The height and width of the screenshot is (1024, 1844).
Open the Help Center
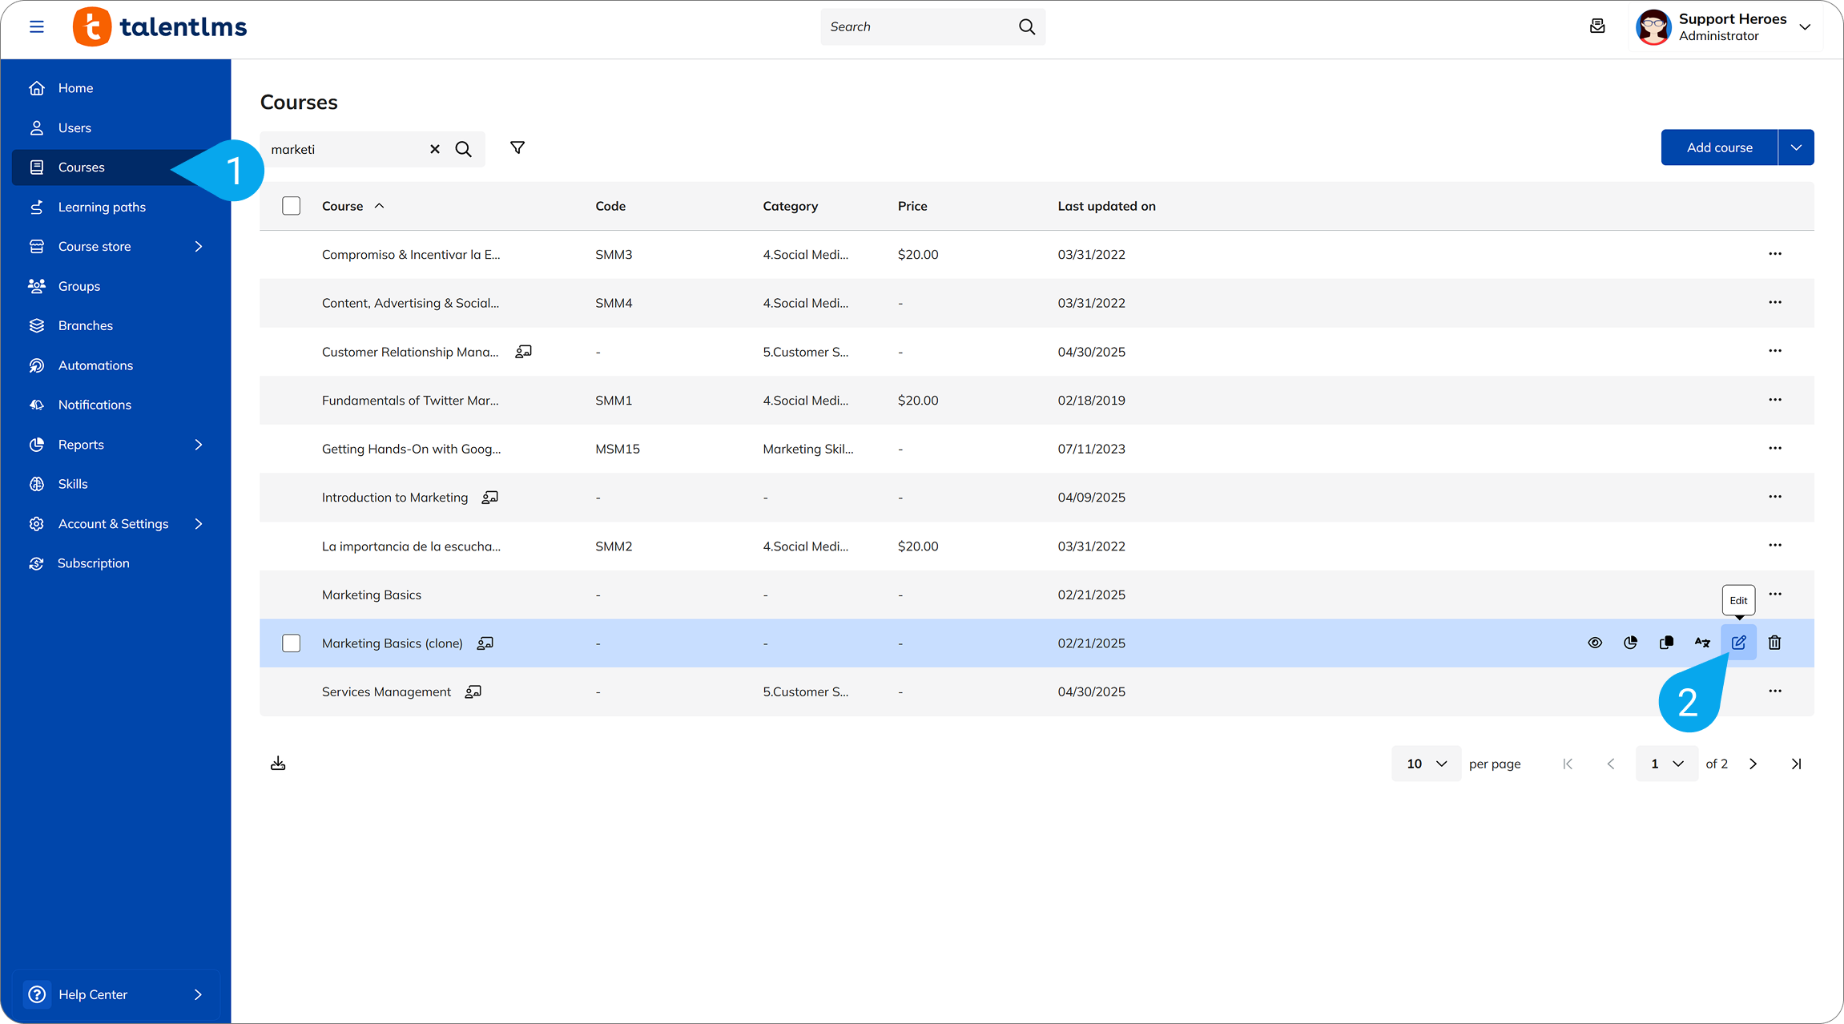[x=93, y=994]
